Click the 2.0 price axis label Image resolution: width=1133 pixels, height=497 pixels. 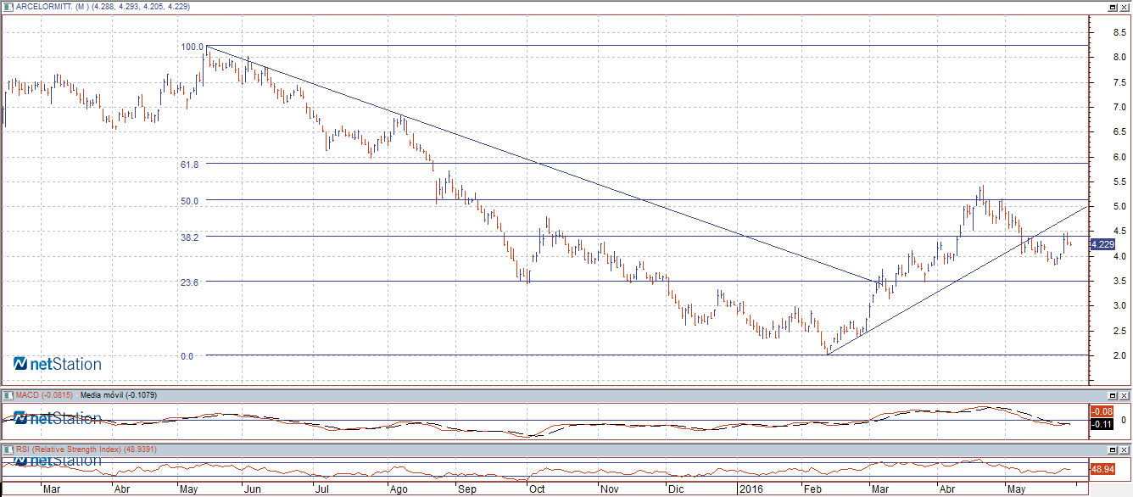tap(1119, 355)
